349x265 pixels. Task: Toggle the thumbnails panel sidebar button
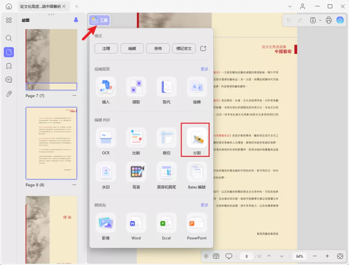9,52
